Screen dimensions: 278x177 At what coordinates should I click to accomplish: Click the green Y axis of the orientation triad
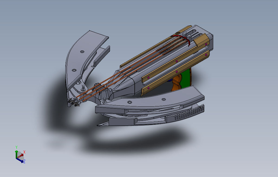click(17, 154)
